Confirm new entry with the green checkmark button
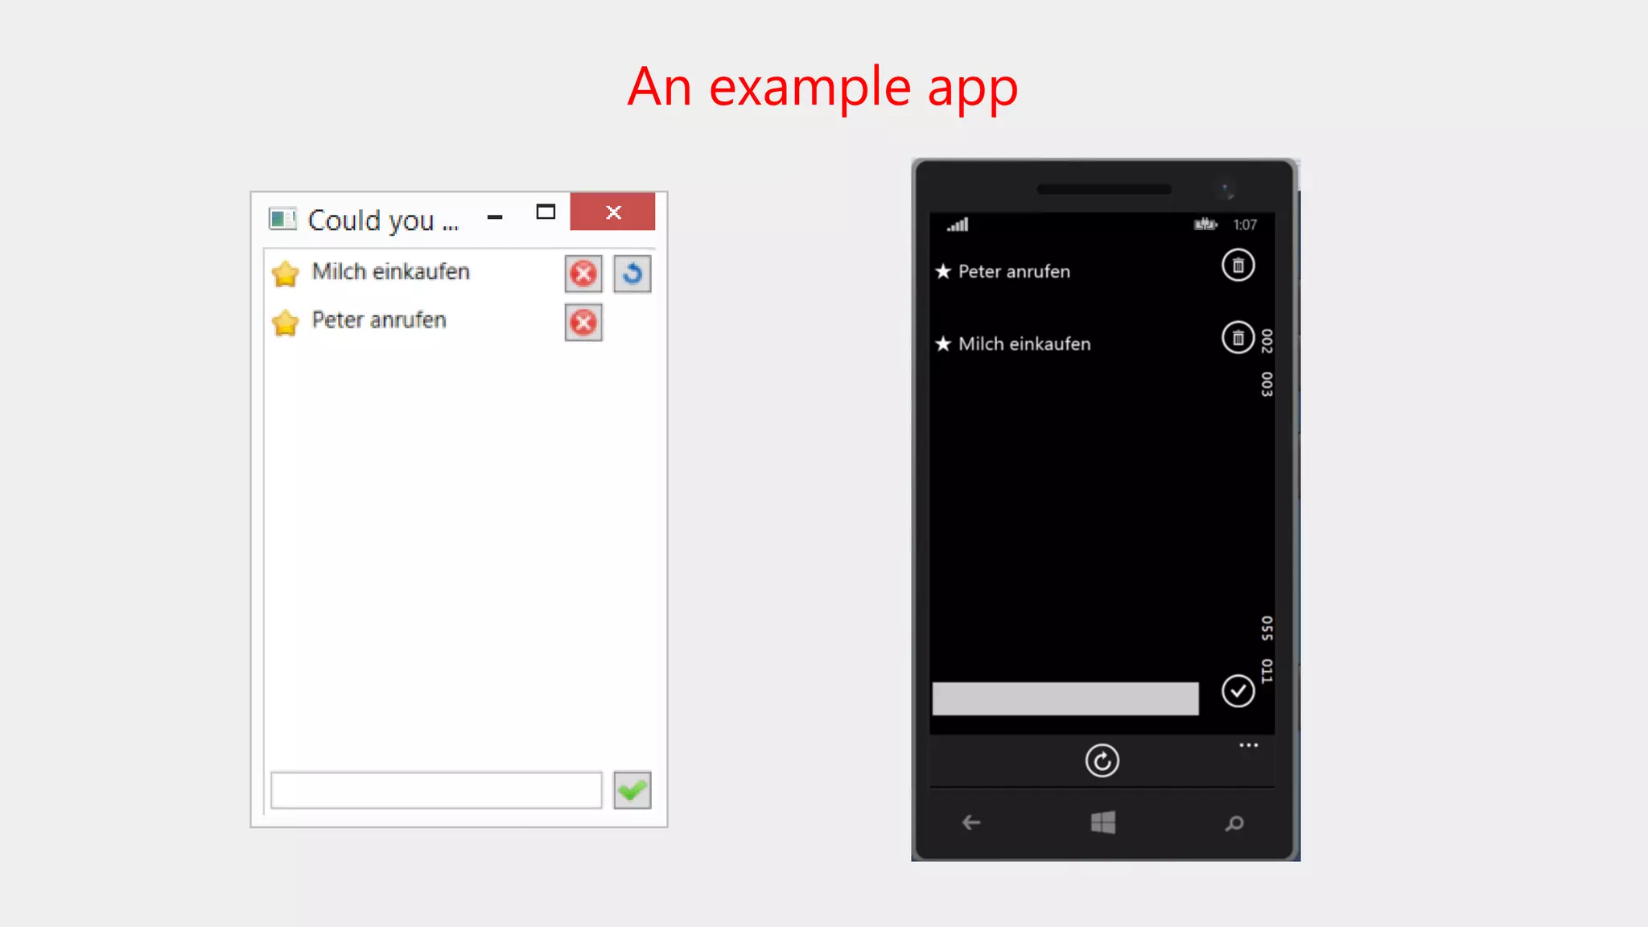 pyautogui.click(x=632, y=790)
